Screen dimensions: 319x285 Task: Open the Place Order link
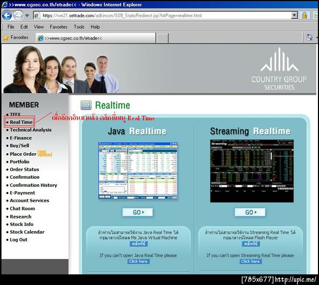click(23, 154)
